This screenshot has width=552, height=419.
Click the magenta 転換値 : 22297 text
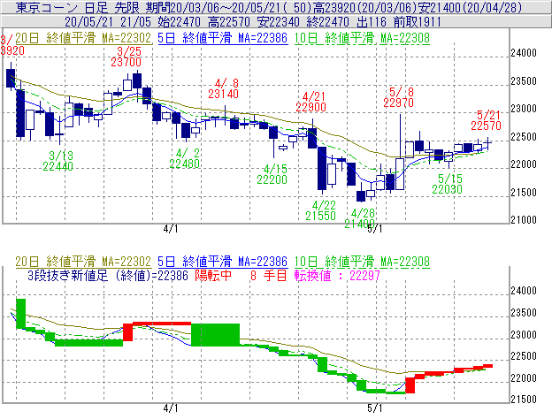click(337, 276)
